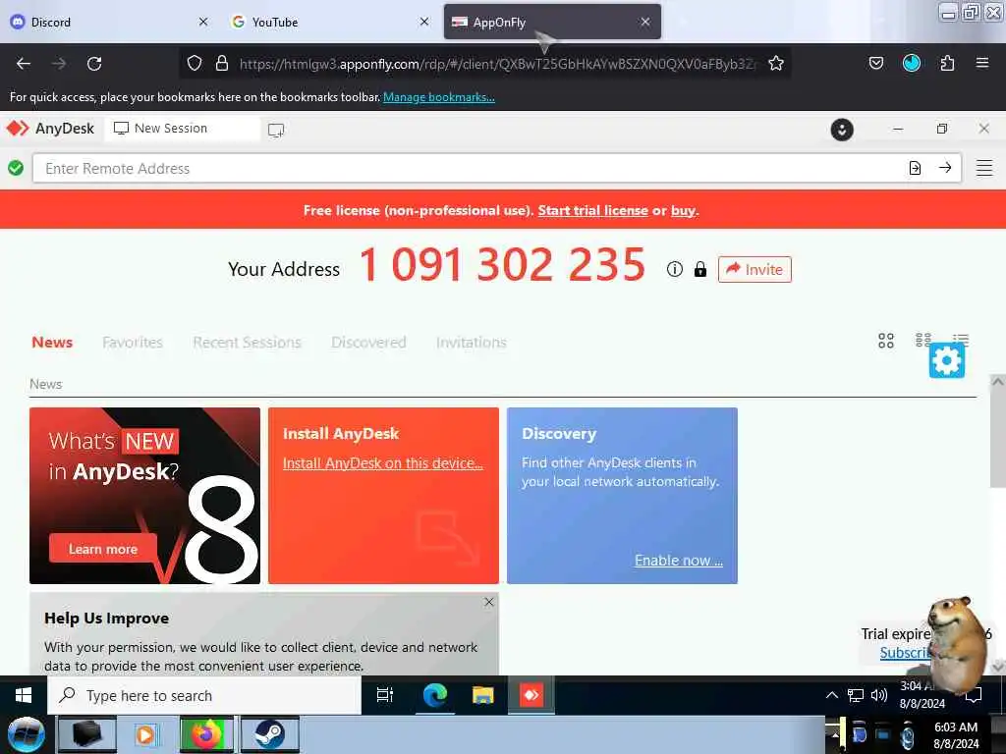Open the blue gear settings button
This screenshot has width=1006, height=754.
pos(947,360)
